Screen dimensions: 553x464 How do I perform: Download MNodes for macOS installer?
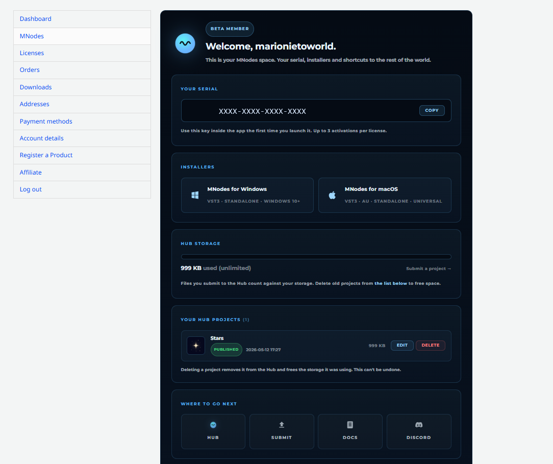(x=385, y=195)
